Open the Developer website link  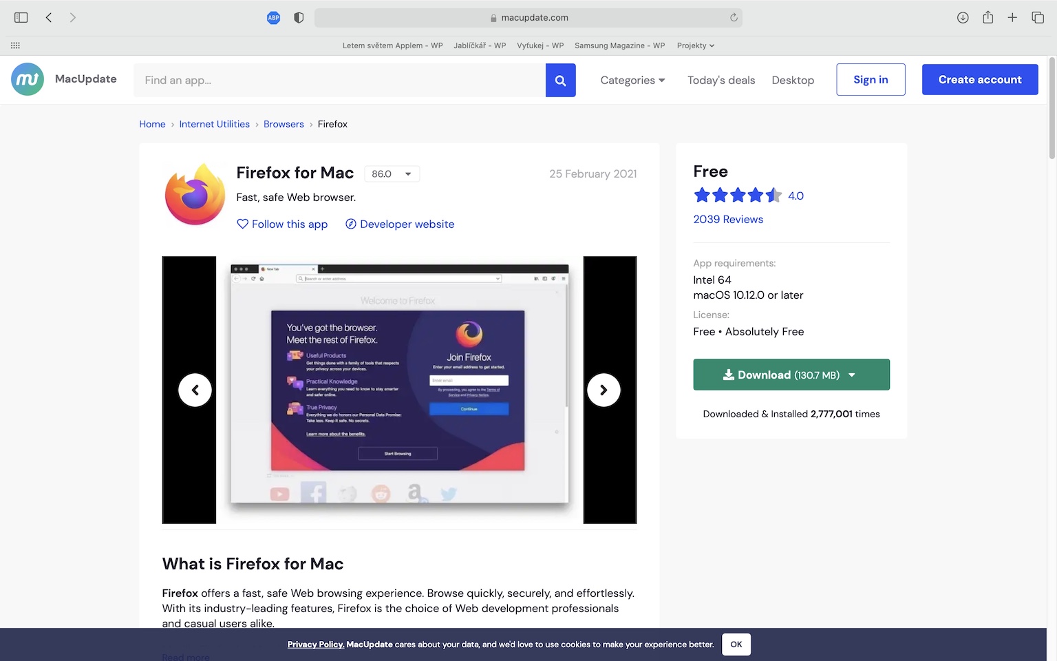pyautogui.click(x=399, y=224)
